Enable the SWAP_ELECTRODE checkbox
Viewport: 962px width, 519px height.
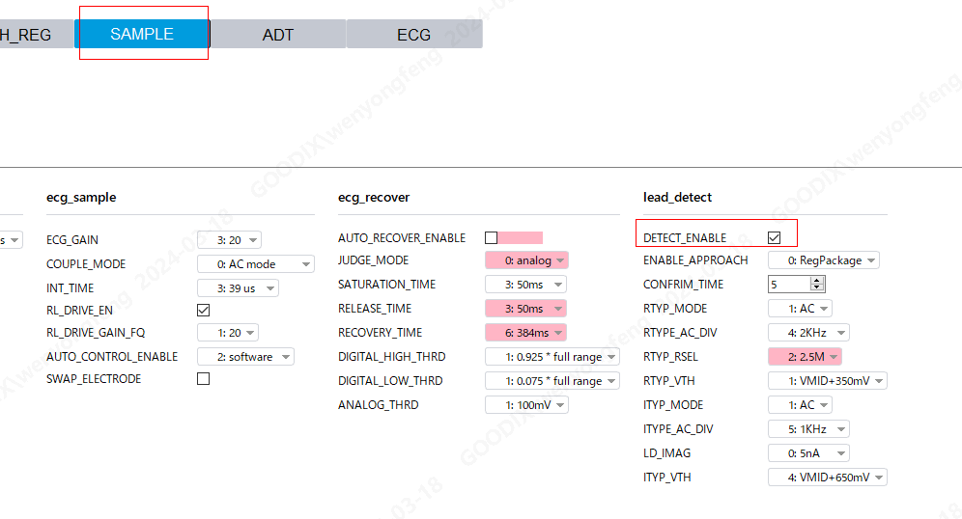203,379
